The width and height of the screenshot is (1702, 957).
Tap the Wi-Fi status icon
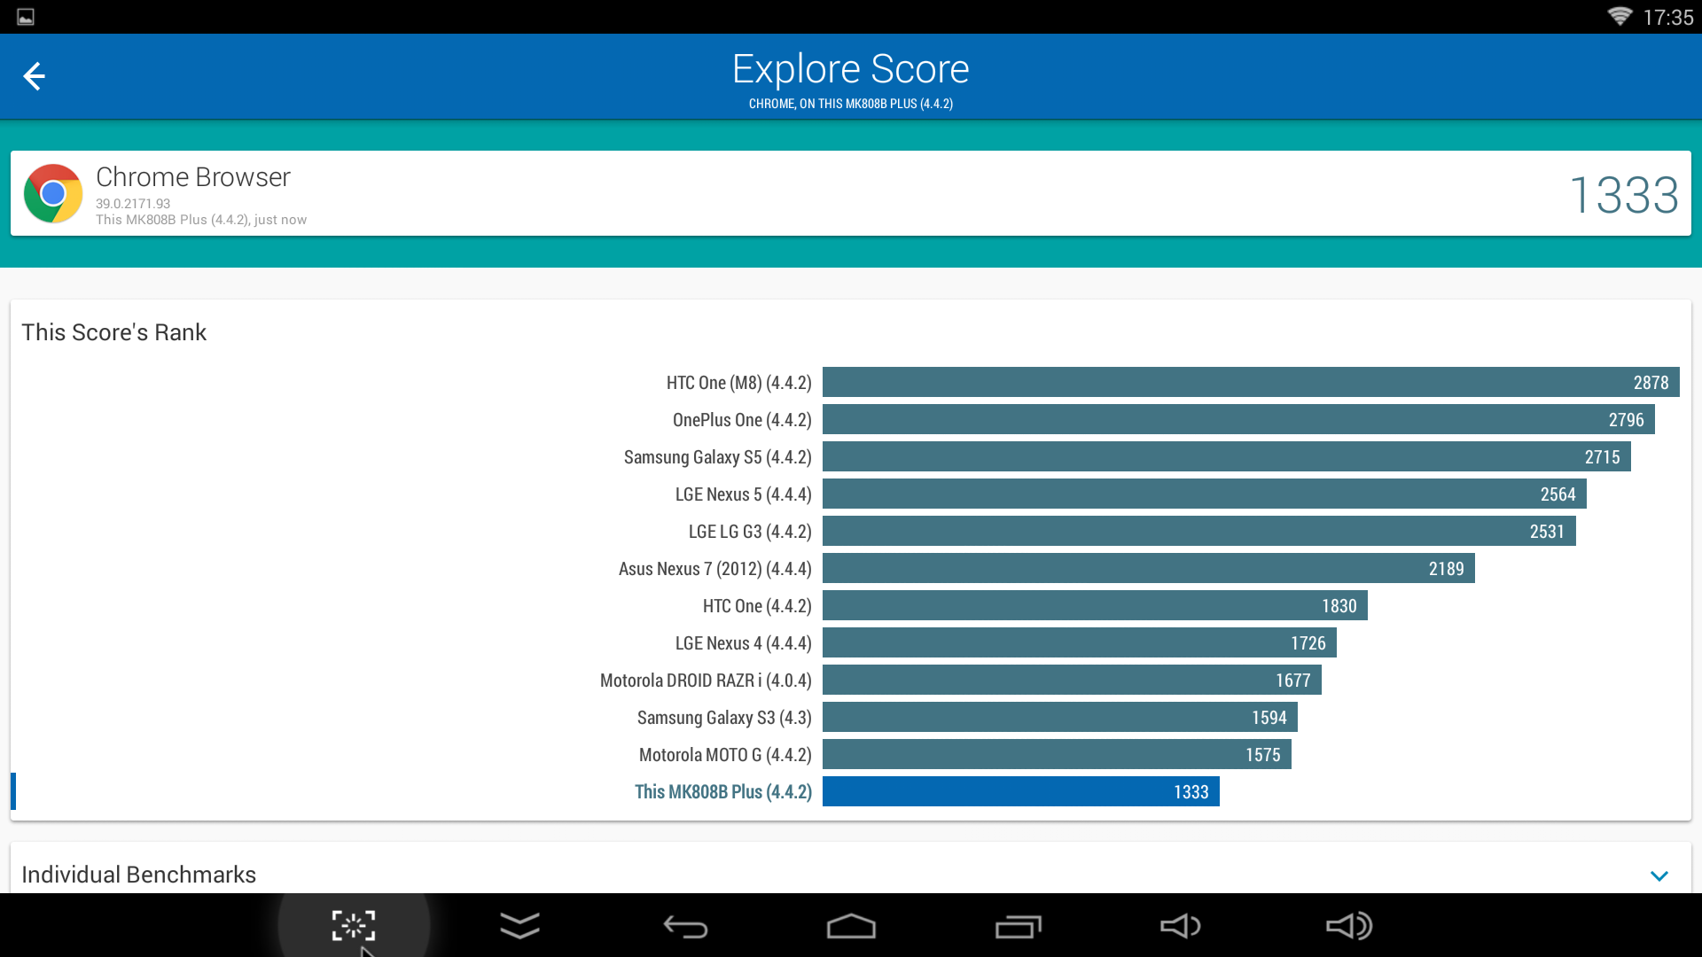click(1619, 17)
